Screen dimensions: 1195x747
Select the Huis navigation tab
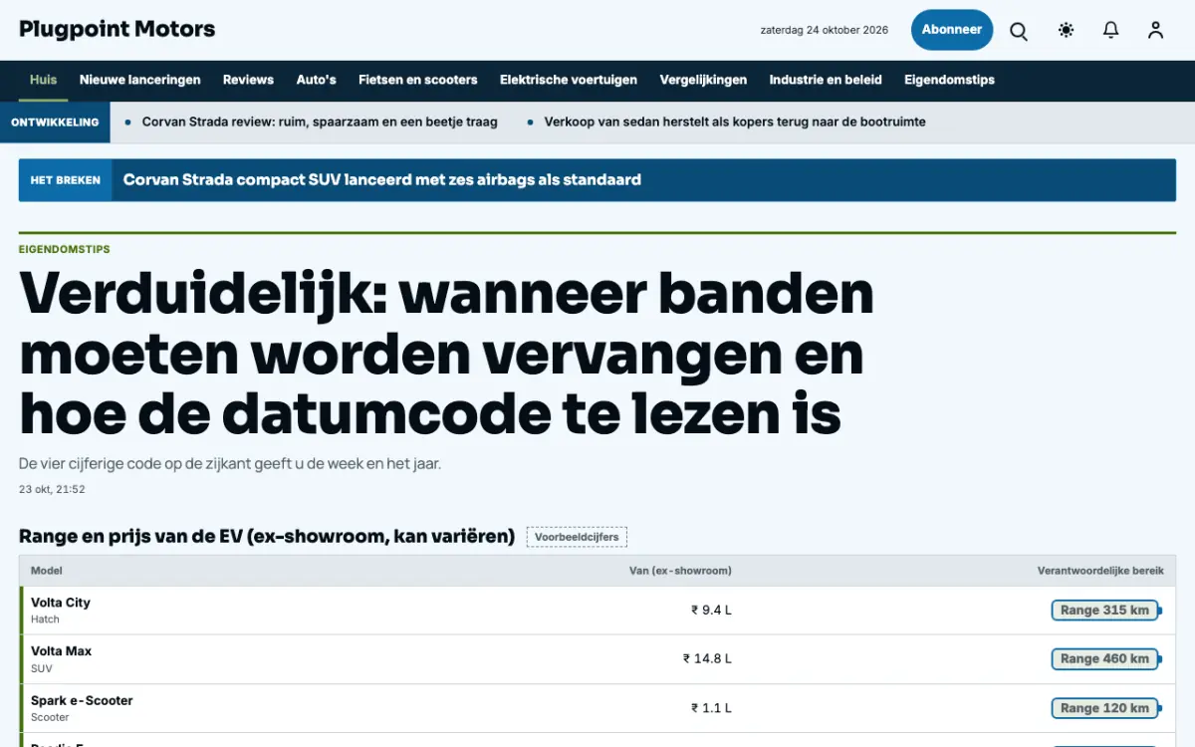[x=43, y=80]
